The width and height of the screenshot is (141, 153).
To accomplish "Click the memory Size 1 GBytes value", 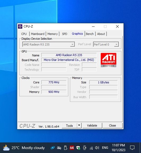I will [x=103, y=82].
